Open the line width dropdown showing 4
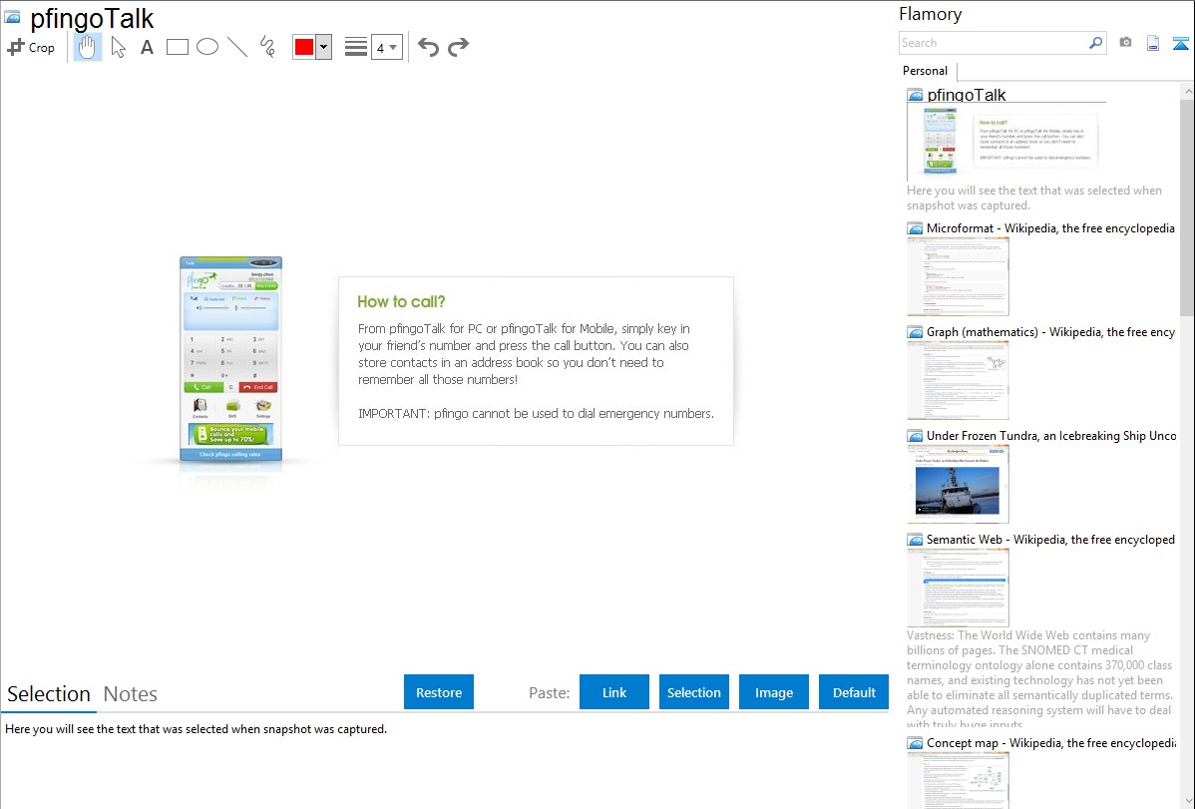The height and width of the screenshot is (809, 1195). pyautogui.click(x=386, y=47)
